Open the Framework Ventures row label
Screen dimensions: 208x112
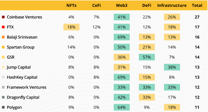coord(27,87)
